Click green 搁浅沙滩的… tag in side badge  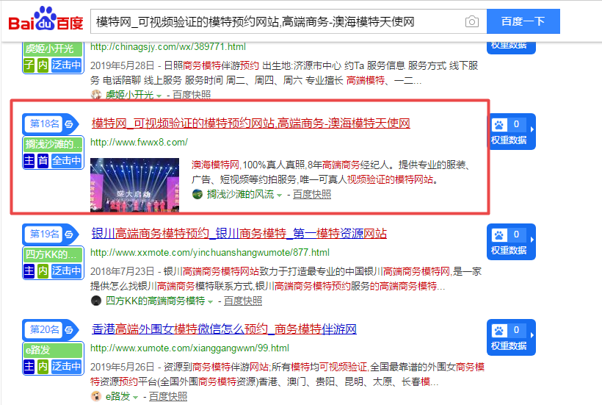[54, 145]
